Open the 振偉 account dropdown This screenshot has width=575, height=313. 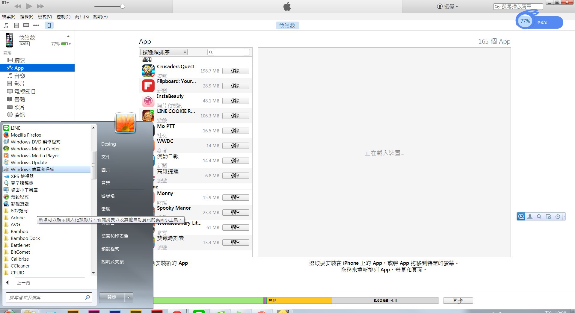[448, 6]
